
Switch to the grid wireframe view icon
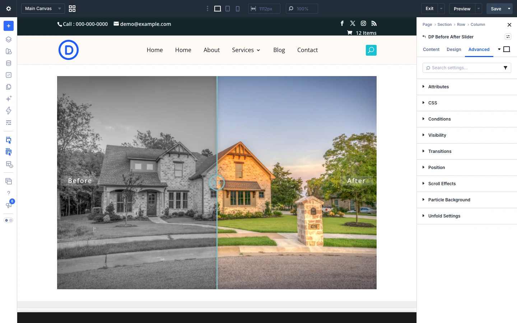tap(72, 9)
